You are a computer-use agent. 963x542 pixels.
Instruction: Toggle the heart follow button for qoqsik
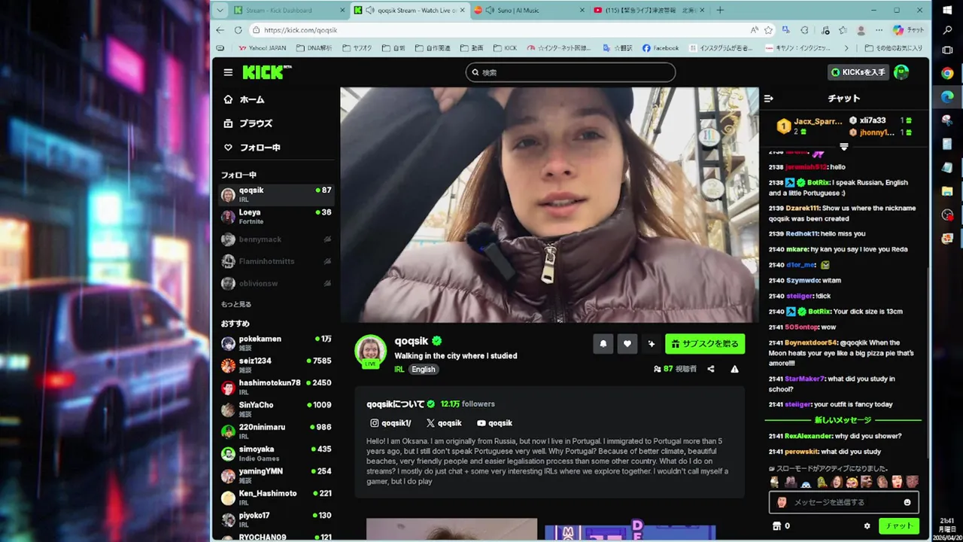[x=627, y=344]
